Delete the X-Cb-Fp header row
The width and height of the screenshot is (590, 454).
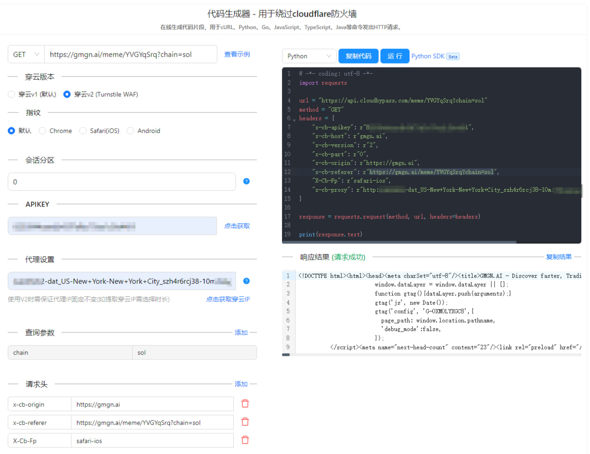point(245,440)
